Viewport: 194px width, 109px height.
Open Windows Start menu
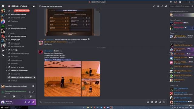pos(2,107)
